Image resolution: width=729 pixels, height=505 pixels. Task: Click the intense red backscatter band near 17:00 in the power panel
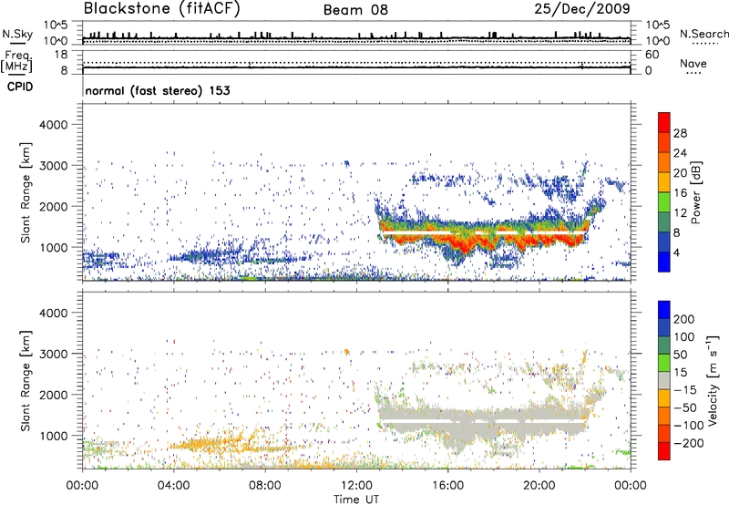tap(467, 245)
